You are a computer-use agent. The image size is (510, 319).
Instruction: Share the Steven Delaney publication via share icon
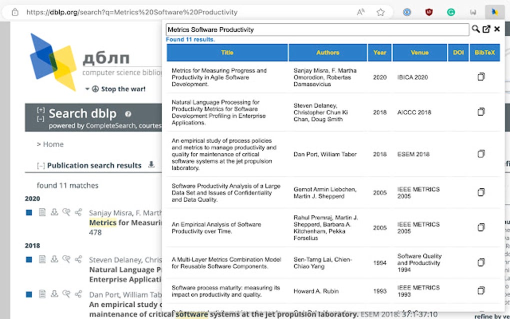tap(77, 259)
